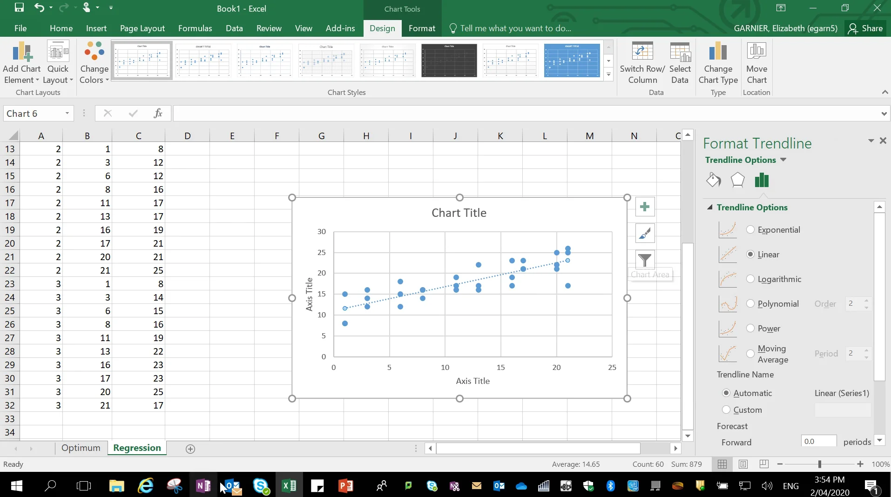This screenshot has width=891, height=497.
Task: Click Change Chart Type
Action: pos(718,62)
